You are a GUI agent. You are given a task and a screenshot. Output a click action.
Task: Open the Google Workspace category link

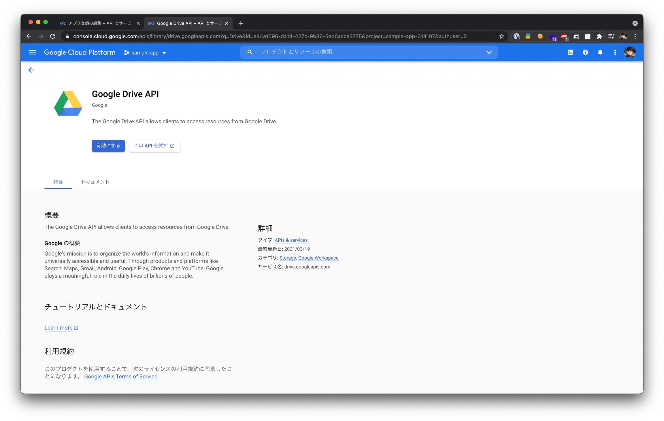[318, 258]
